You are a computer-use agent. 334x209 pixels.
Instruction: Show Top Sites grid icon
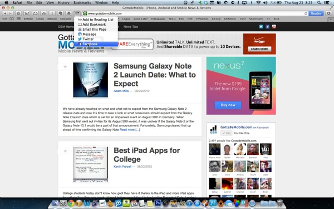(19, 19)
